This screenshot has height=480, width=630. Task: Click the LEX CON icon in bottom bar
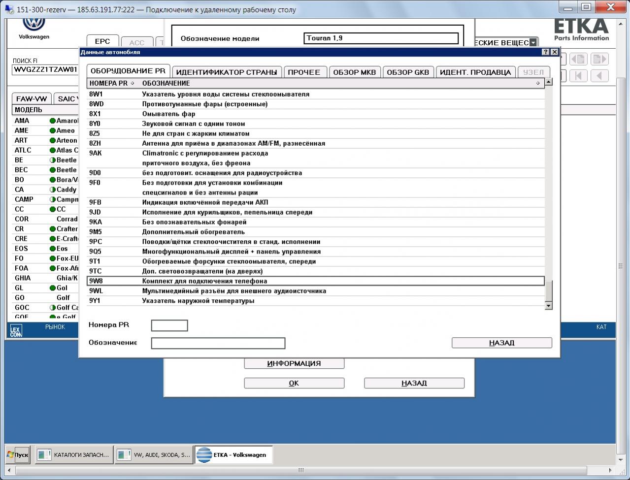pyautogui.click(x=16, y=330)
